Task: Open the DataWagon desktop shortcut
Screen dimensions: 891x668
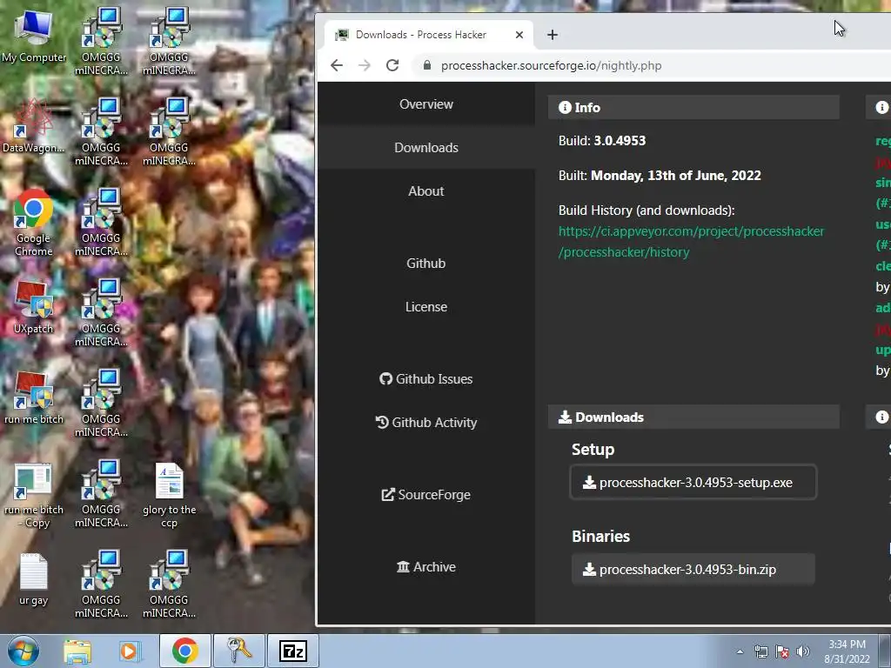Action: click(x=34, y=126)
